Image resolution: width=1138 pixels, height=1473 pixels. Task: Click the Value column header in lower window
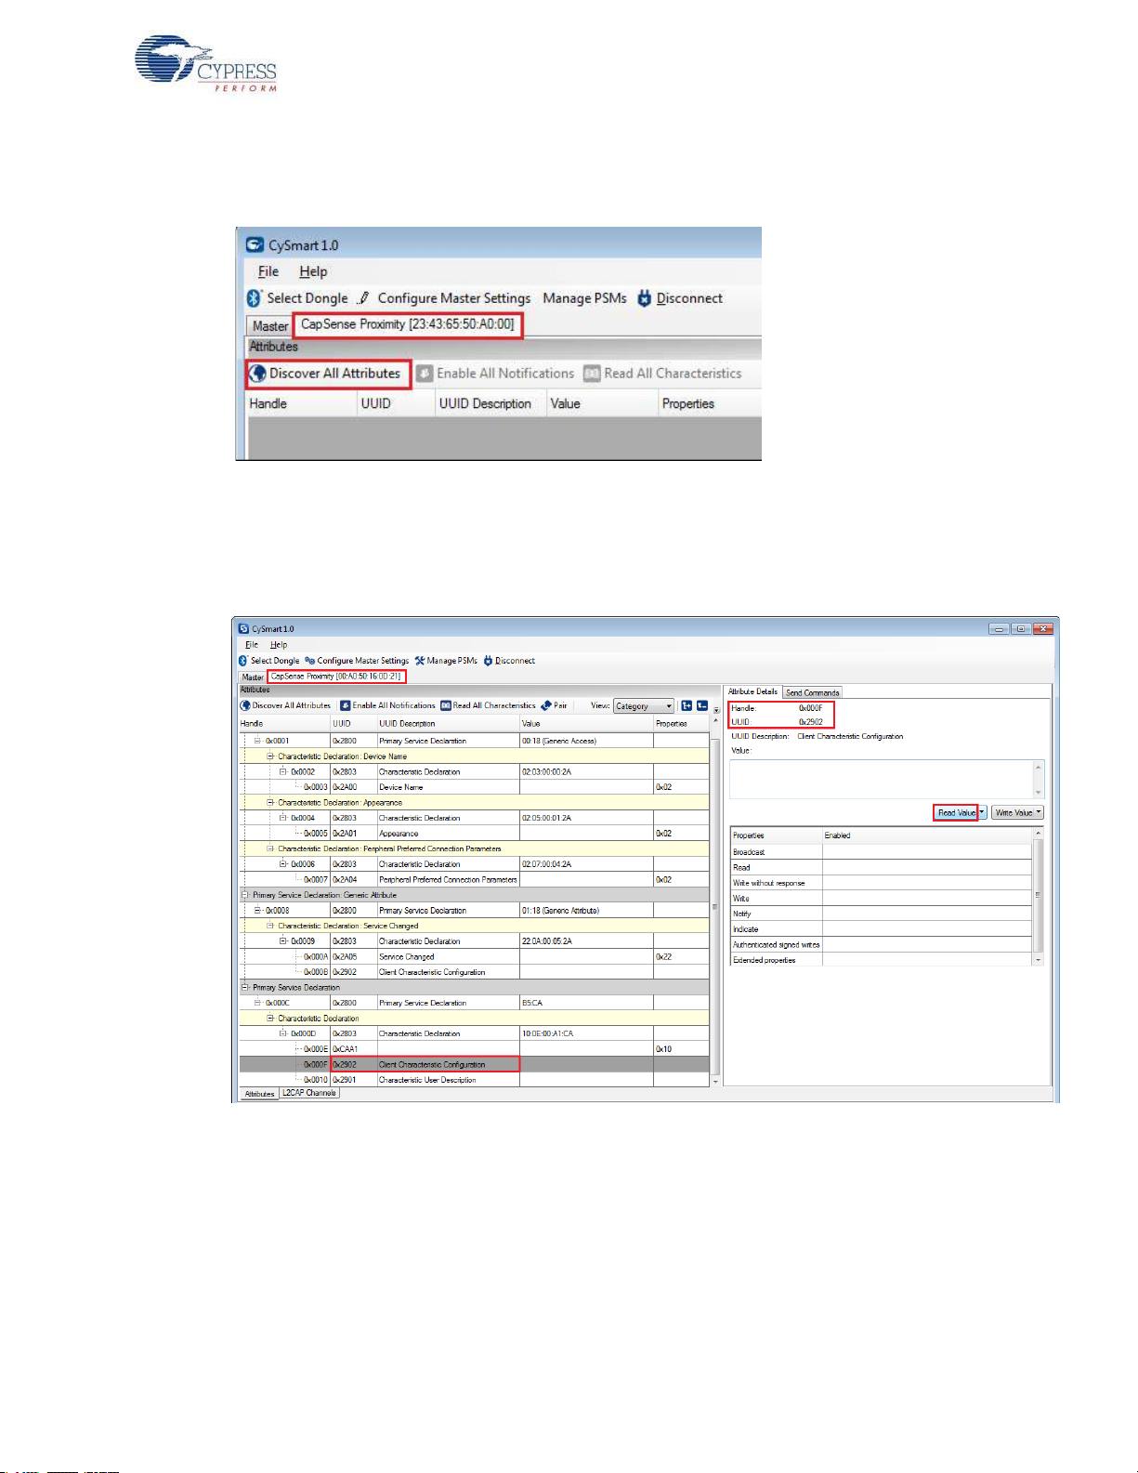[x=586, y=723]
